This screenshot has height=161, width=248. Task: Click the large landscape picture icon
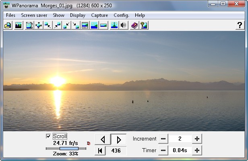click(94, 25)
